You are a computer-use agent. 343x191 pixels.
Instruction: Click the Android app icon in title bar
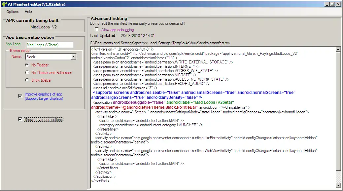(x=4, y=4)
